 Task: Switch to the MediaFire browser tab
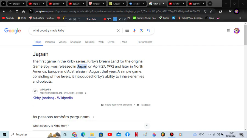(137, 4)
